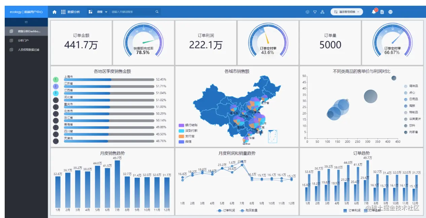Click the 1月 bar labeled 32.8万 in 月度销售趋势
The width and height of the screenshot is (426, 218).
[58, 192]
